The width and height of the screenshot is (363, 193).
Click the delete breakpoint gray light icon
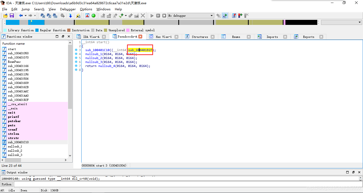(x=246, y=16)
